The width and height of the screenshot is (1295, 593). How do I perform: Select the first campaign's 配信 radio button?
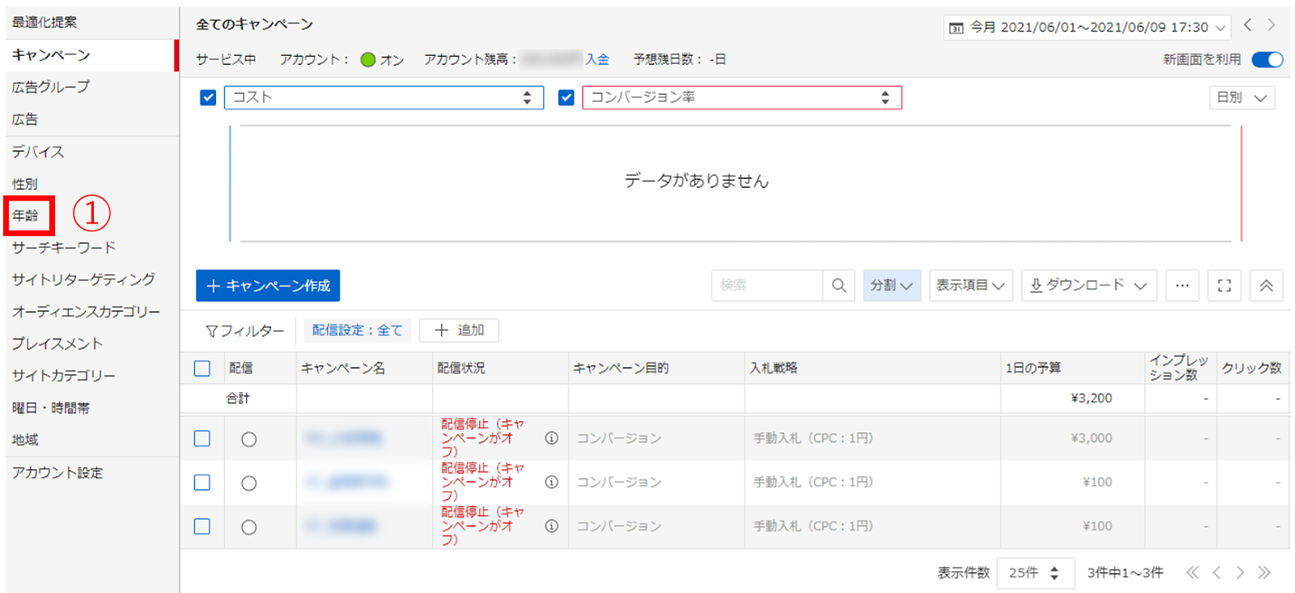pyautogui.click(x=248, y=439)
